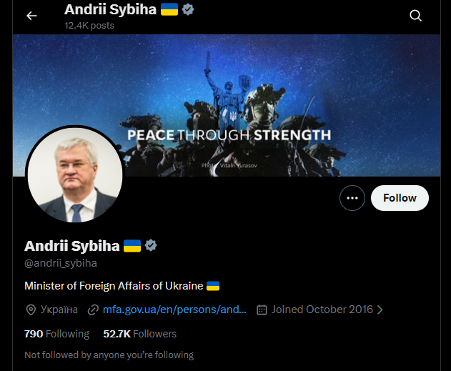Click the link chain icon before mfa.gov.ua

[93, 310]
